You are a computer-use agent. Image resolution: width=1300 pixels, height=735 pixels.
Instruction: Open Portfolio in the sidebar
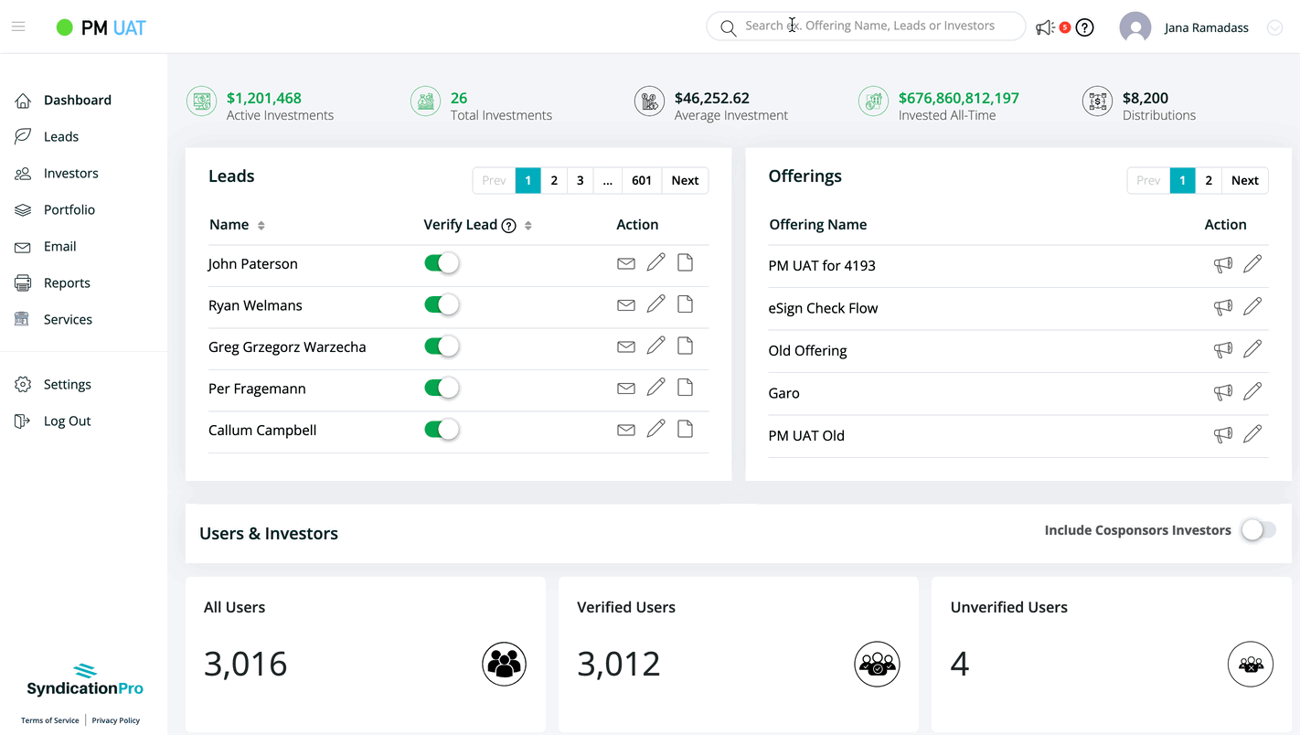(x=69, y=209)
